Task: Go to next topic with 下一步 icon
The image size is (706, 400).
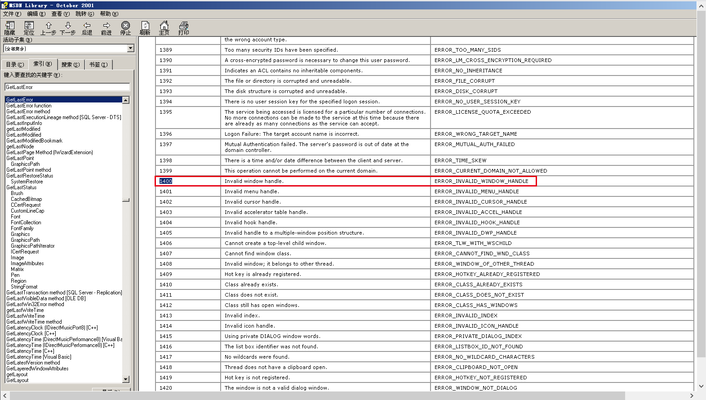Action: pos(68,28)
